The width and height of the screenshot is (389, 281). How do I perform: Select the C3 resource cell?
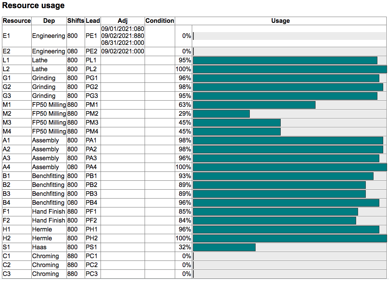pyautogui.click(x=17, y=274)
